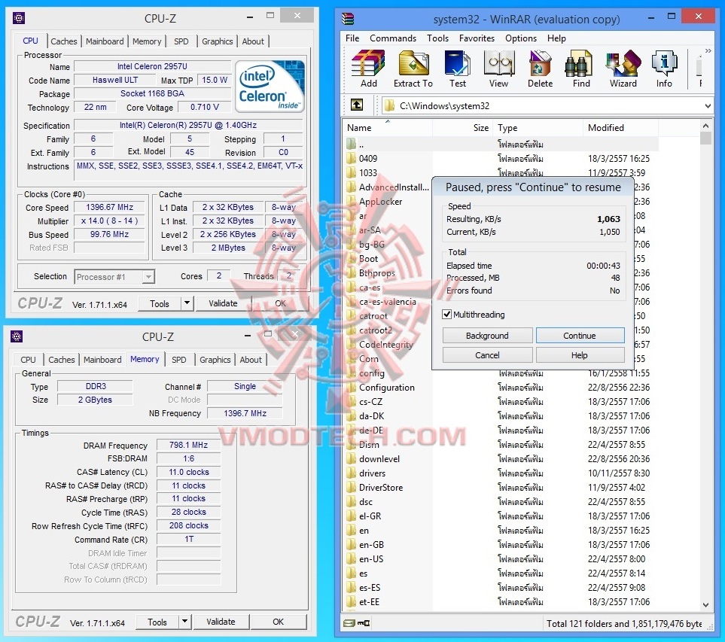The height and width of the screenshot is (642, 725).
Task: Select the Configuration folder icon
Action: (352, 388)
